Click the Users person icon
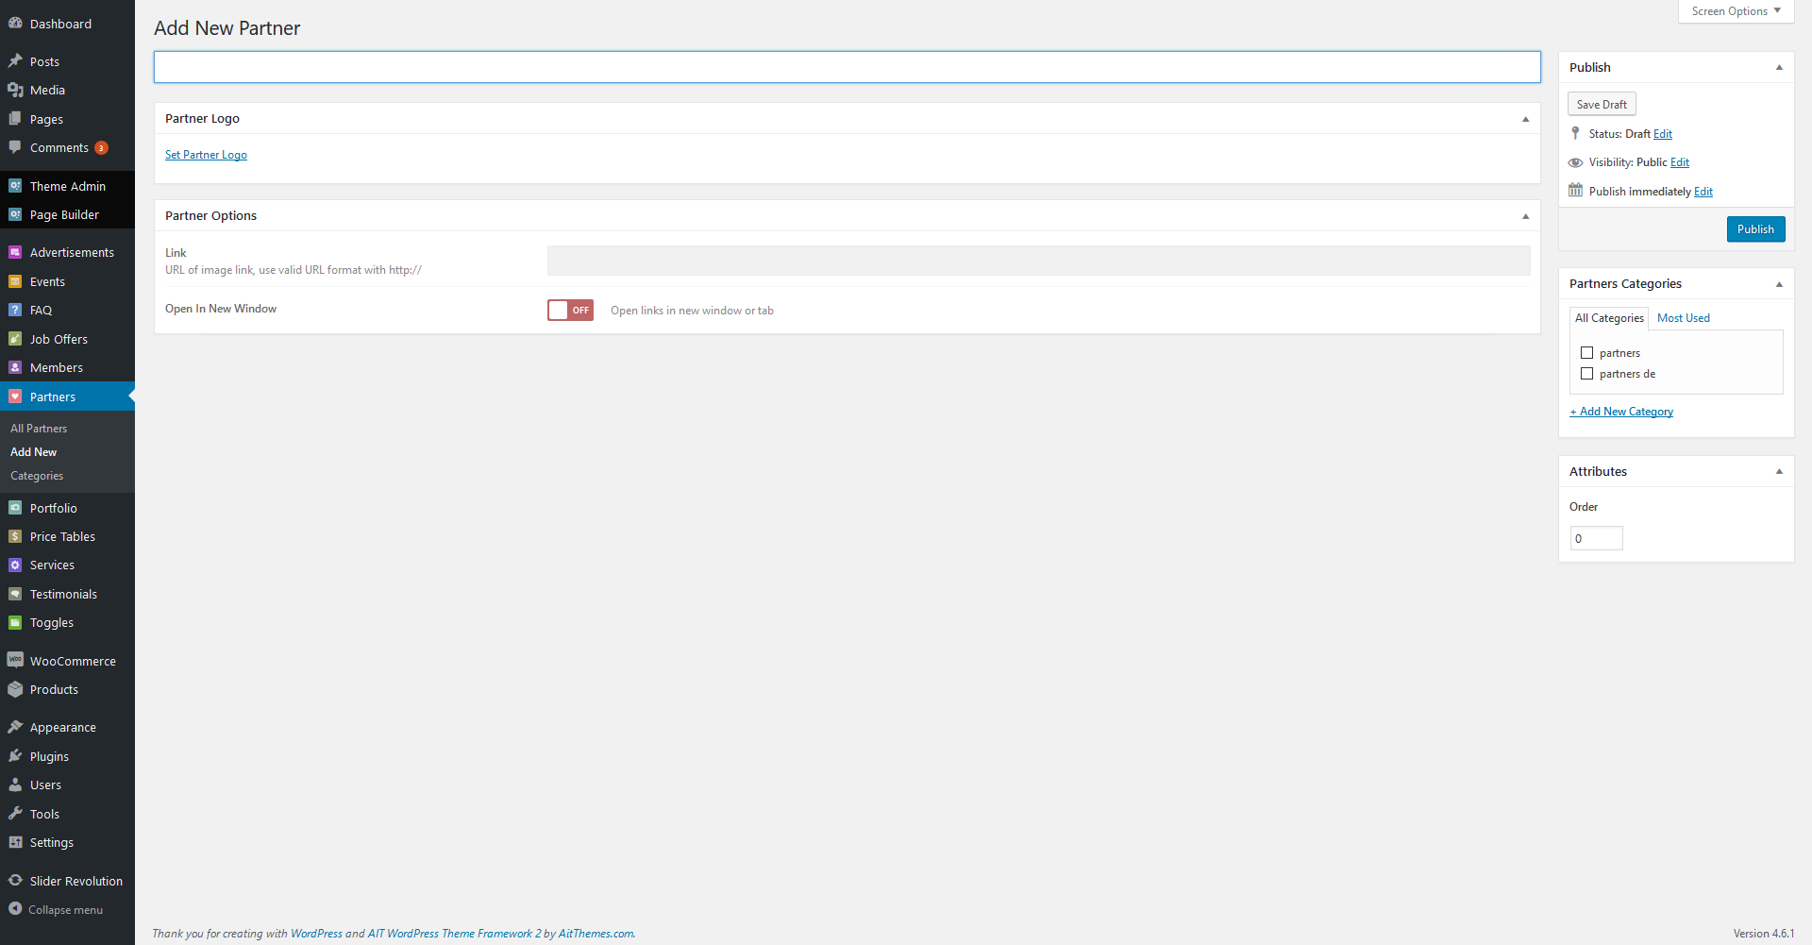 15,785
